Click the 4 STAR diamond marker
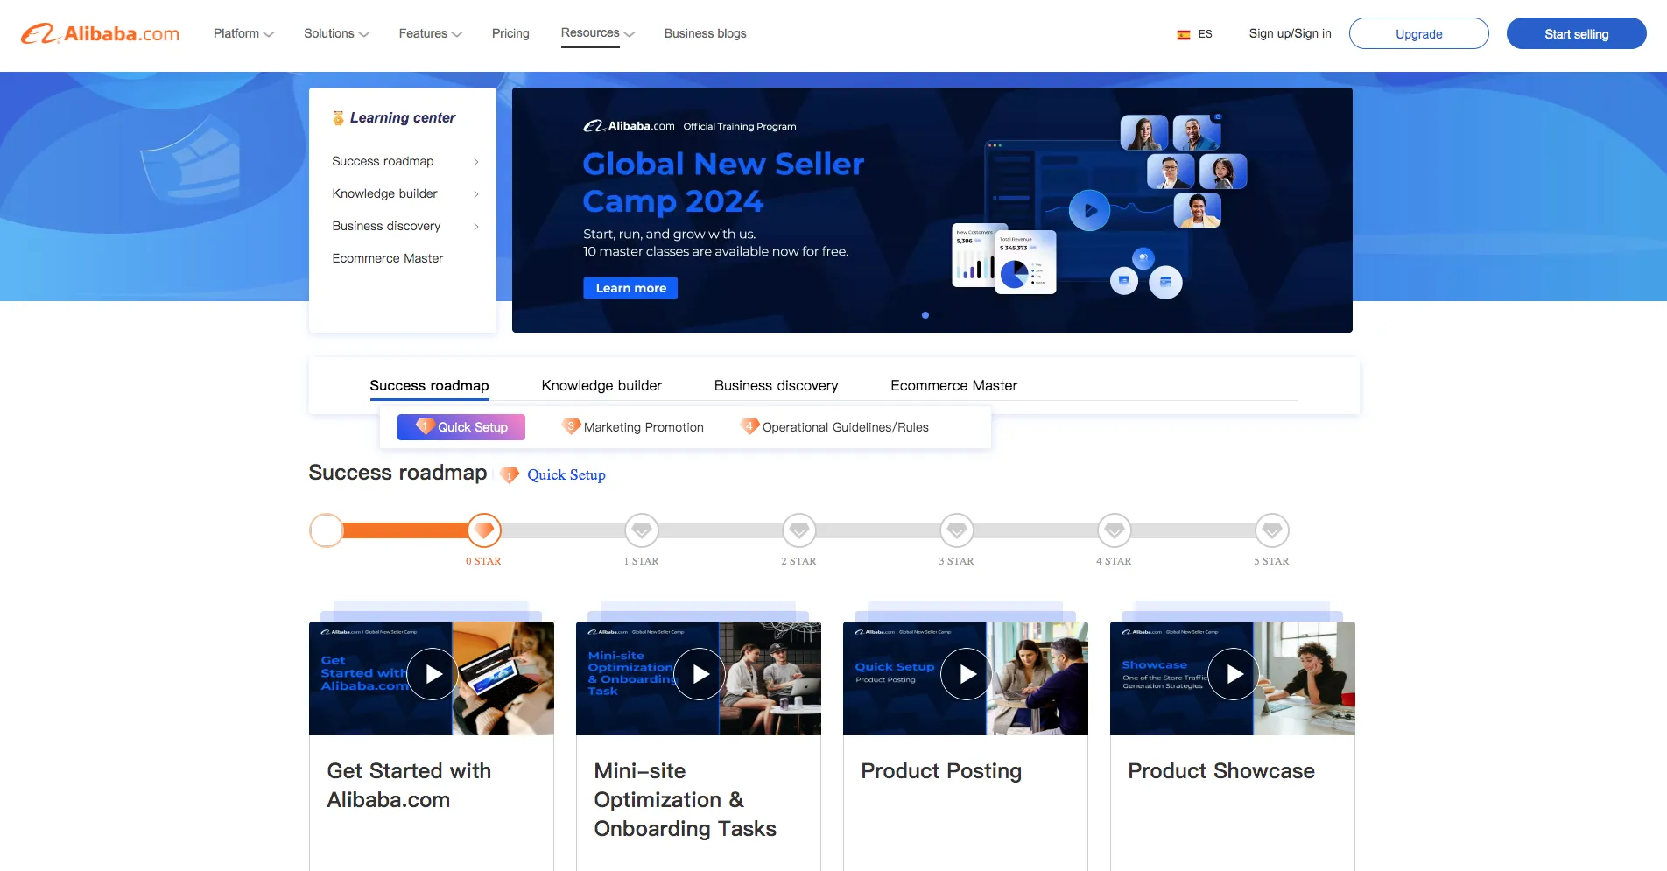This screenshot has height=871, width=1667. tap(1115, 530)
